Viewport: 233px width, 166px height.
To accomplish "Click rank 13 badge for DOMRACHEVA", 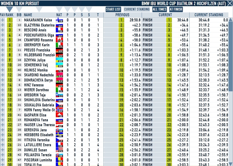I will (x=10, y=80).
